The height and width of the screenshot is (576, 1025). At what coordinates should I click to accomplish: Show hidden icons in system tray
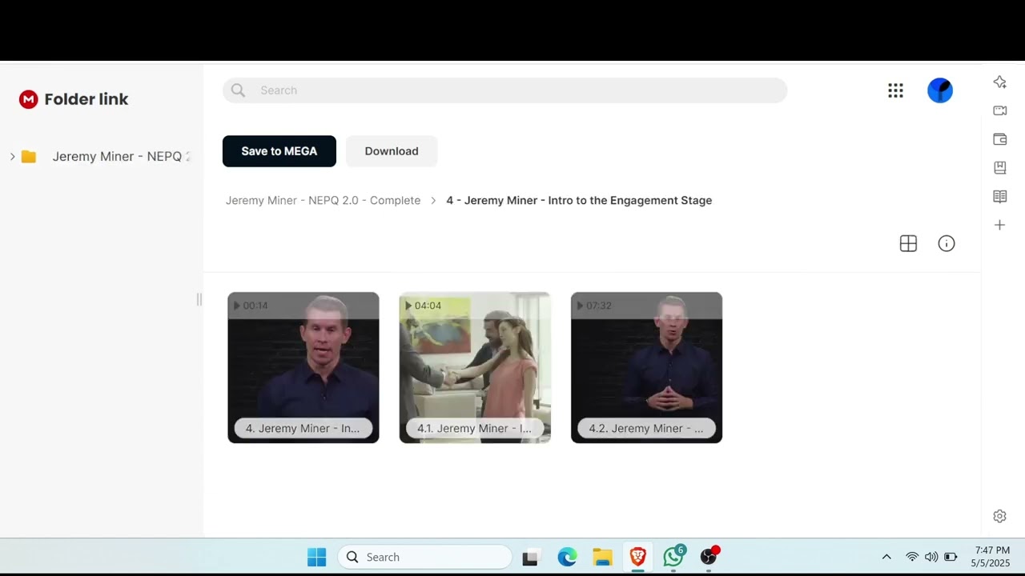click(x=886, y=557)
